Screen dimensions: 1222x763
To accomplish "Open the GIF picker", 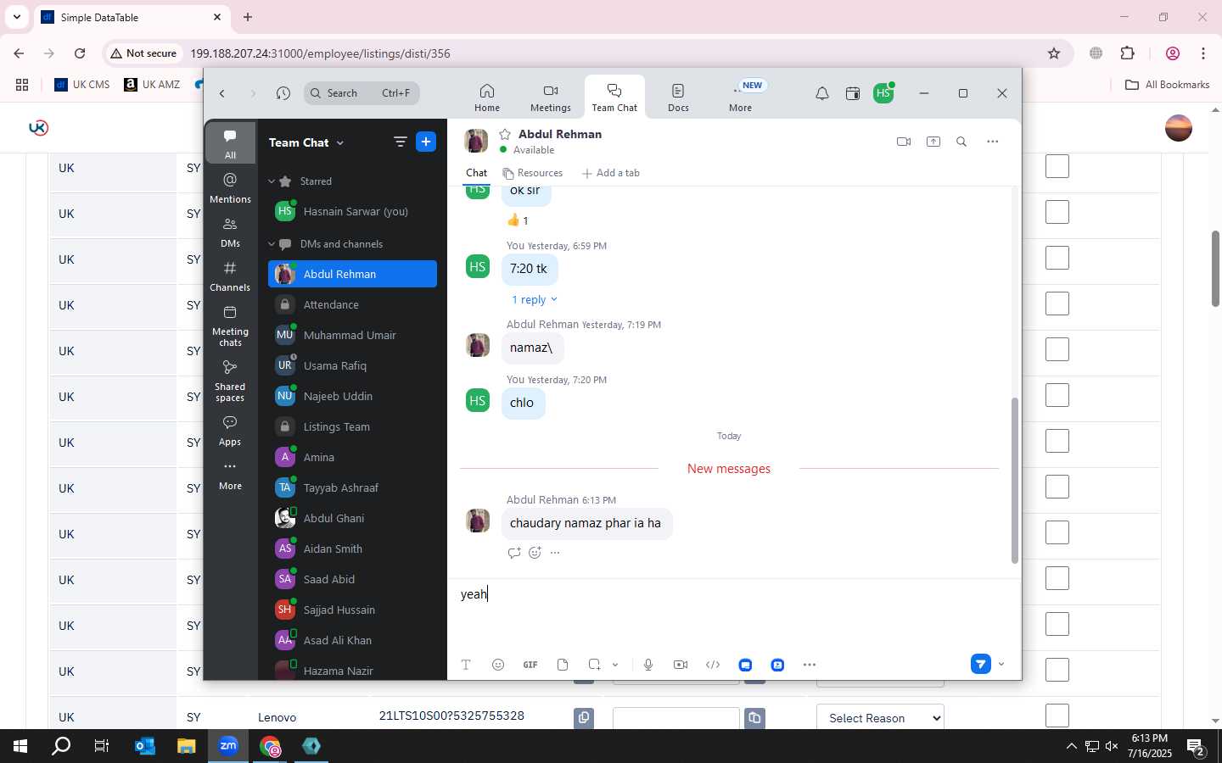I will click(530, 665).
